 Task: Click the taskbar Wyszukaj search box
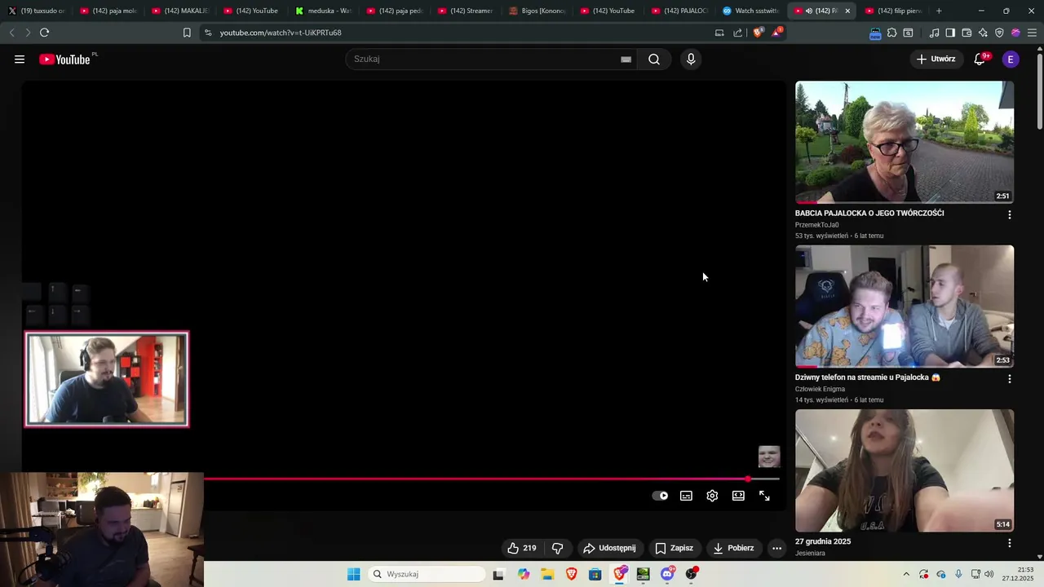(427, 574)
